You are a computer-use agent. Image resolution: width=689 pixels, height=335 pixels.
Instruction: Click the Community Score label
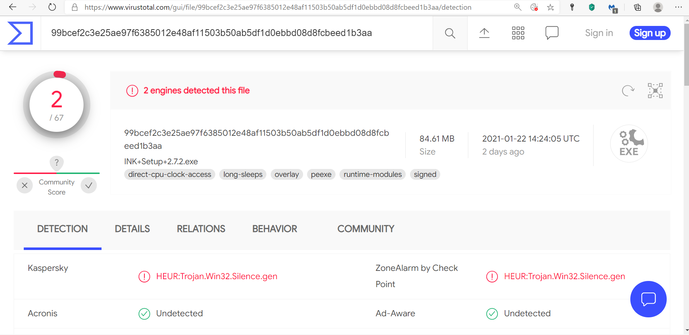point(57,187)
